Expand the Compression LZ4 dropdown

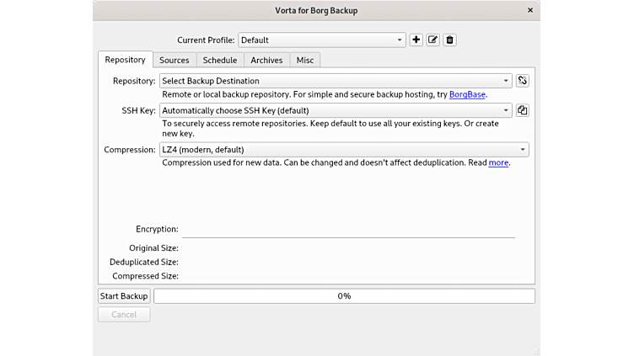pyautogui.click(x=344, y=150)
